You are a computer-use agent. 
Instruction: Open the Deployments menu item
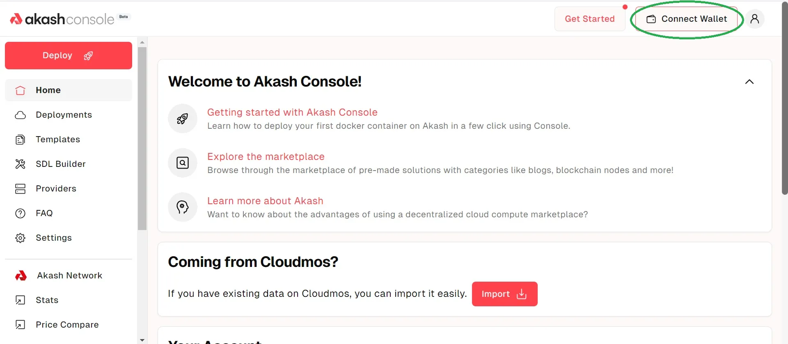pyautogui.click(x=64, y=115)
